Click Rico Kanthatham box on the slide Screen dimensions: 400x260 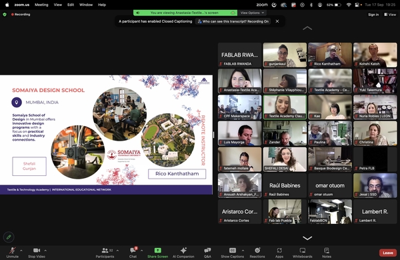pos(177,174)
